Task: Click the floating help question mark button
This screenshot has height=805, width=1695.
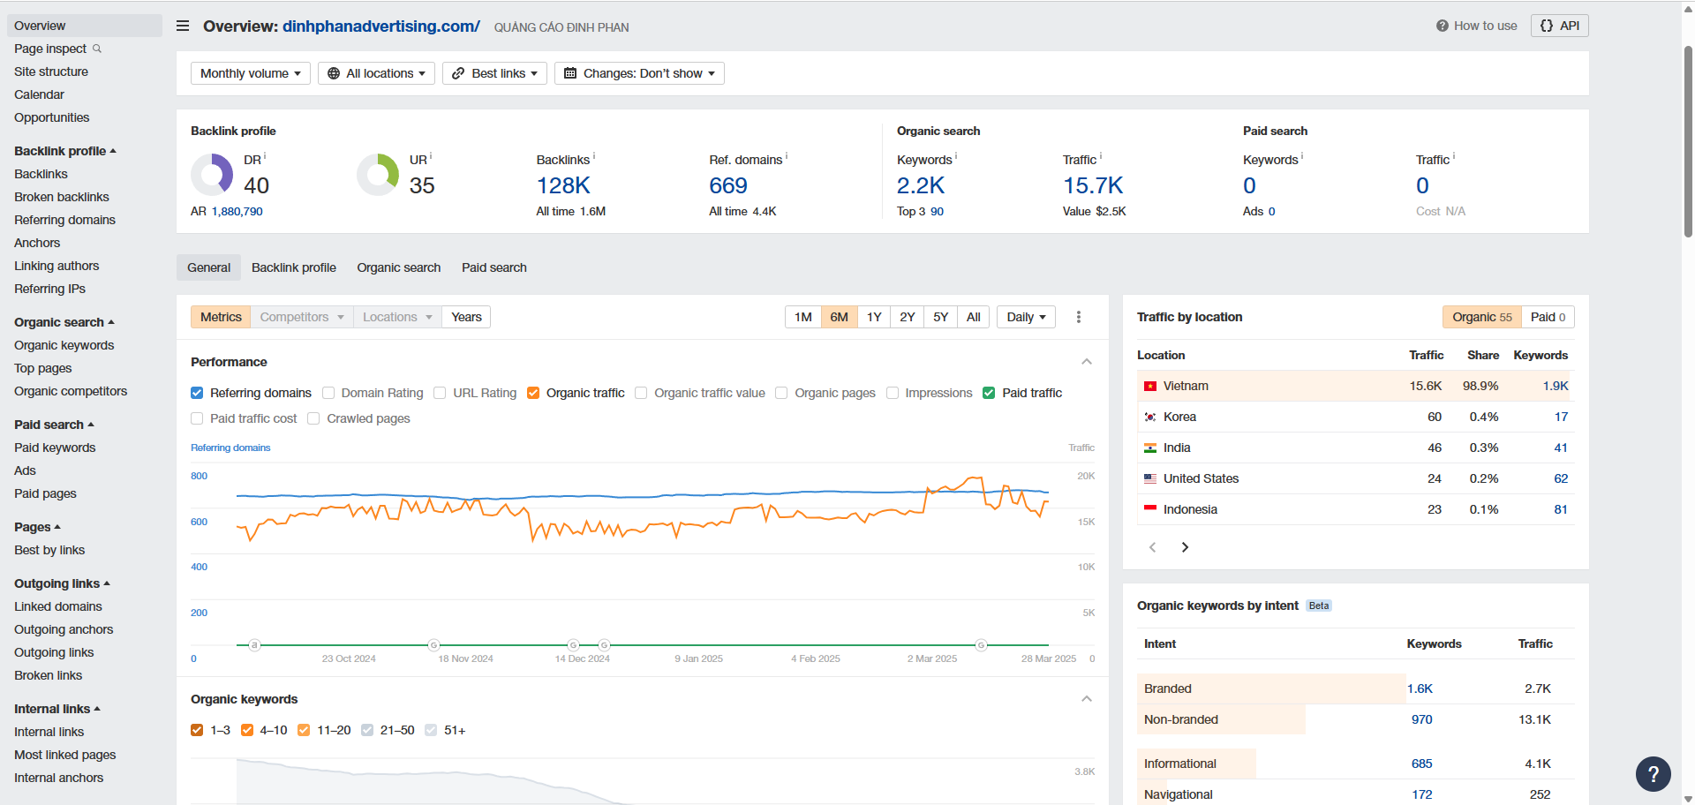Action: click(1653, 774)
